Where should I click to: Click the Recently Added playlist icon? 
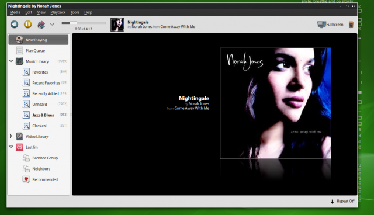click(26, 93)
